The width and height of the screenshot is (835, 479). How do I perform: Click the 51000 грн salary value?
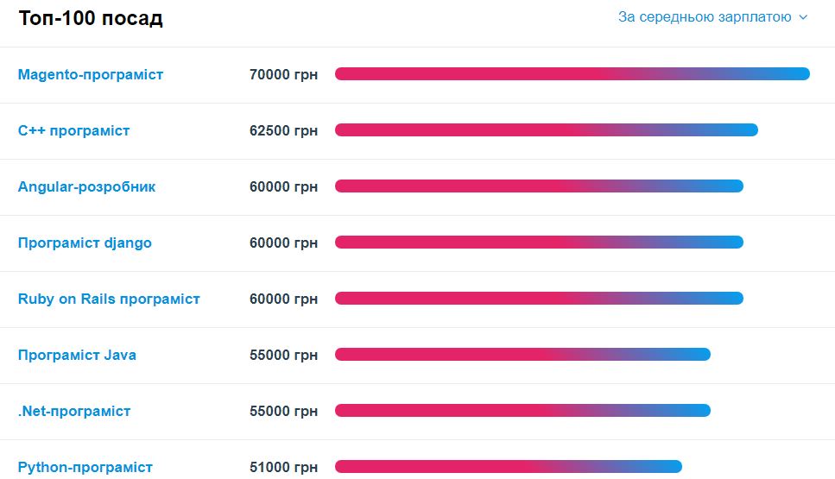pyautogui.click(x=283, y=467)
